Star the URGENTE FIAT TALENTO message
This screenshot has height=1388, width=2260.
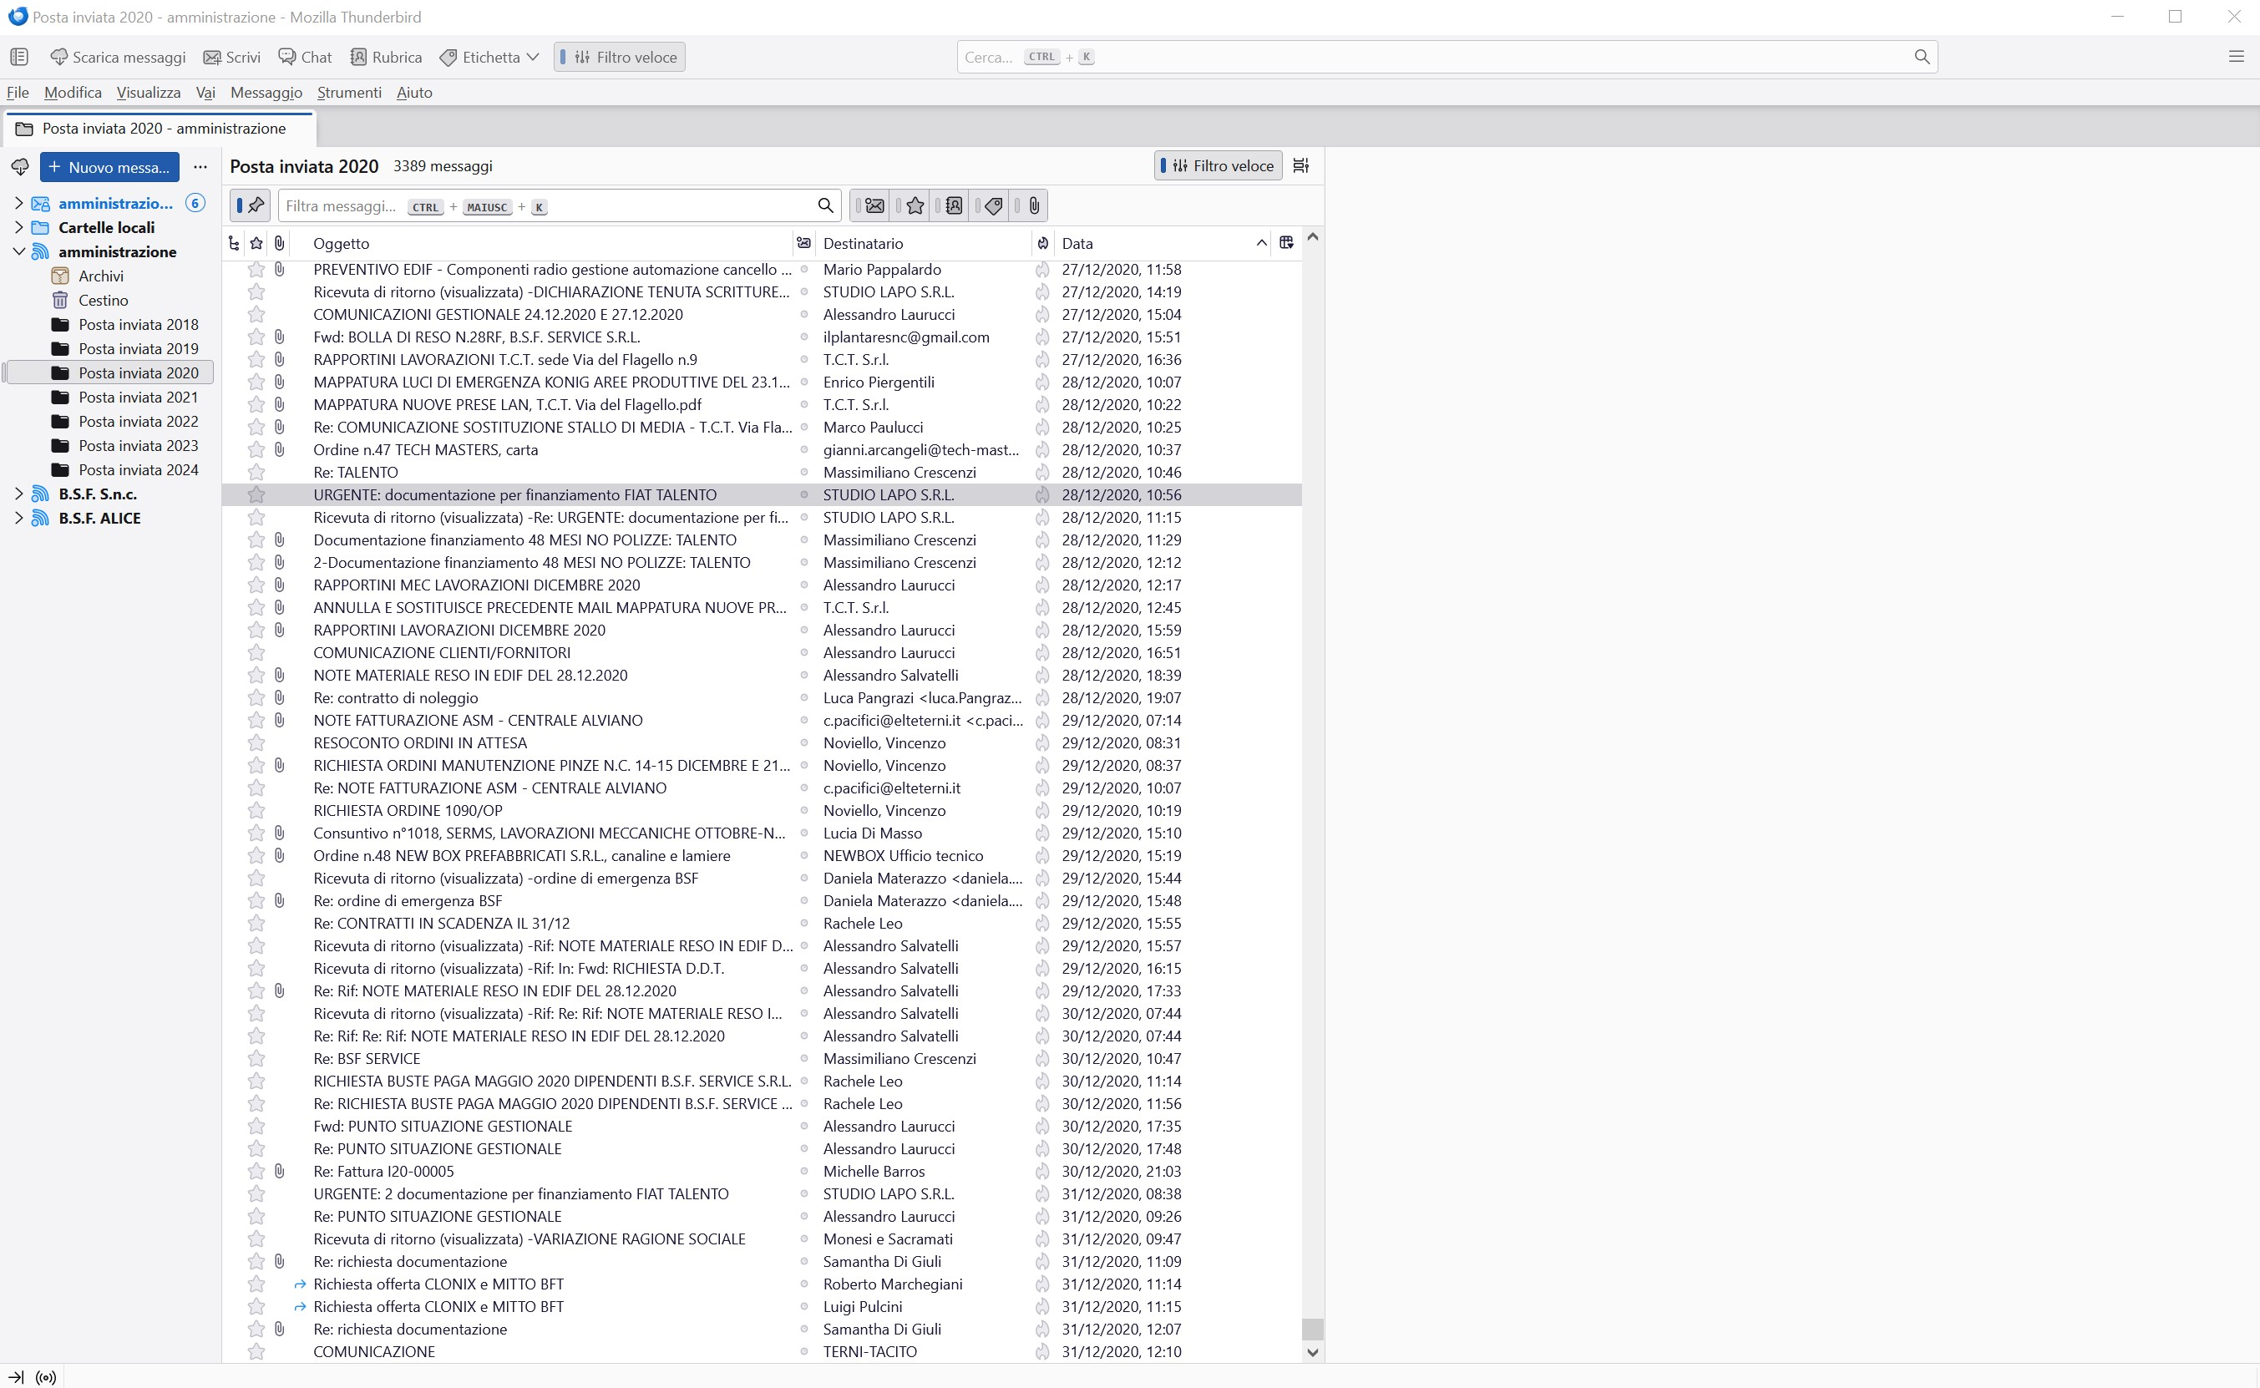coord(256,494)
